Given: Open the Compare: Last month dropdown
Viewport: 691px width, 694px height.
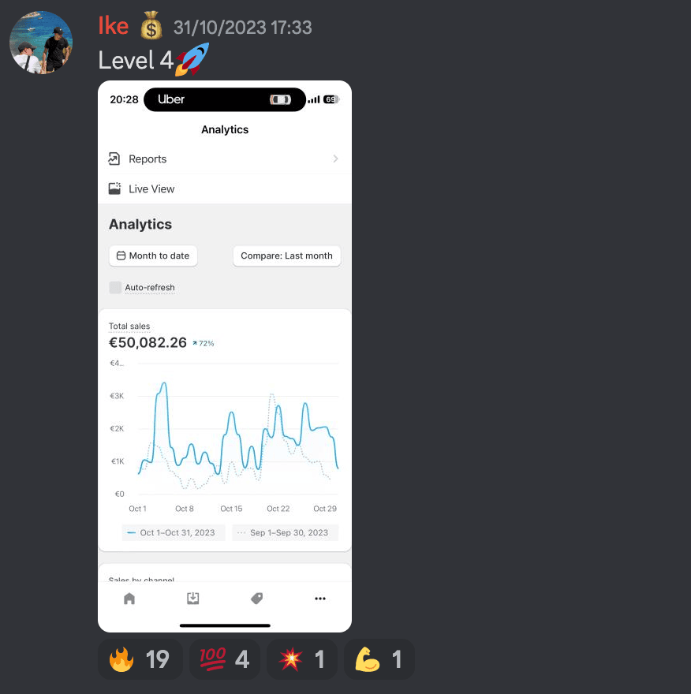Looking at the screenshot, I should click(x=287, y=256).
